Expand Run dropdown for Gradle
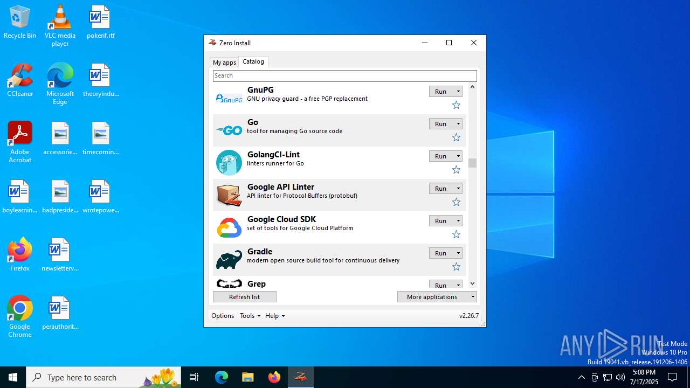This screenshot has height=388, width=690. 459,253
